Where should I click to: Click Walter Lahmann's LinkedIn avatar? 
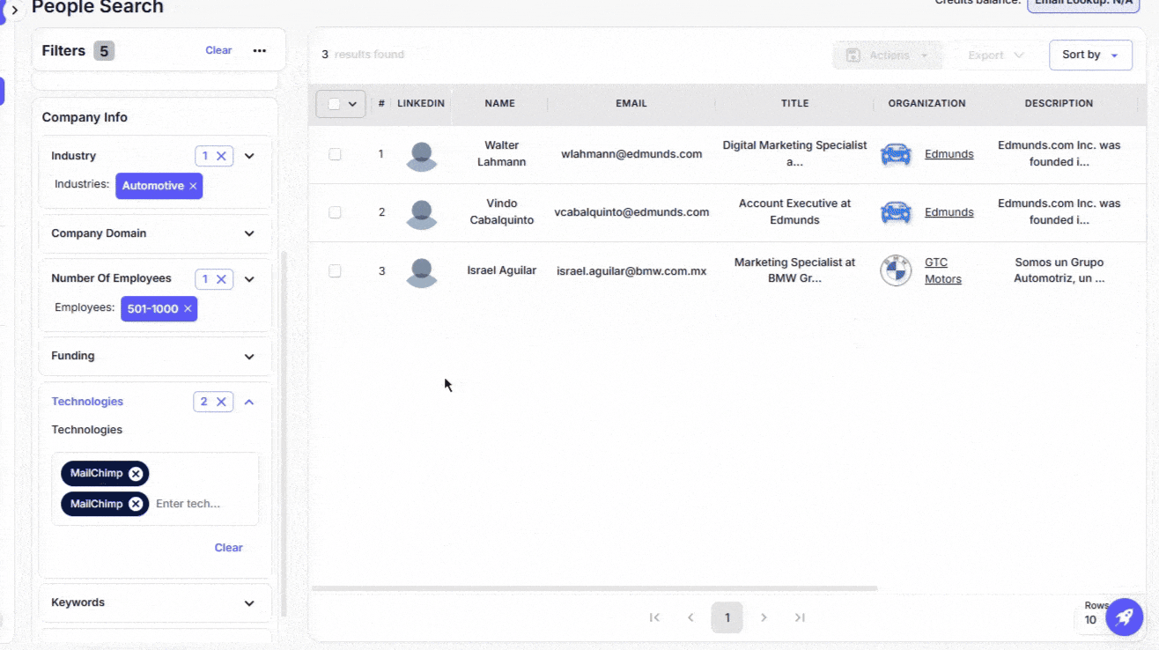click(x=422, y=155)
